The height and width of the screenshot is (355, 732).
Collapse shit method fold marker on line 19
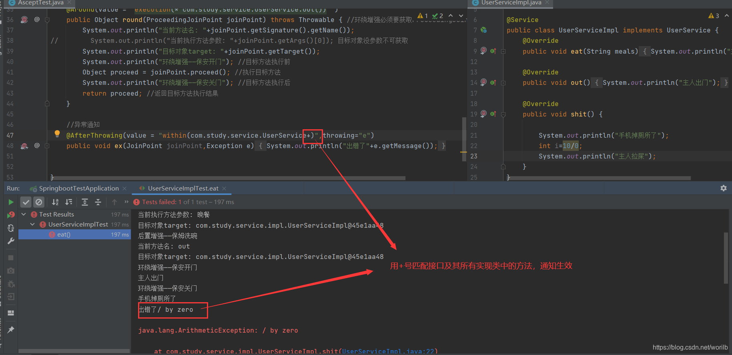coord(503,114)
